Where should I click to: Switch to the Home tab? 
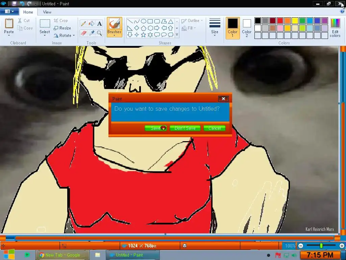point(28,12)
